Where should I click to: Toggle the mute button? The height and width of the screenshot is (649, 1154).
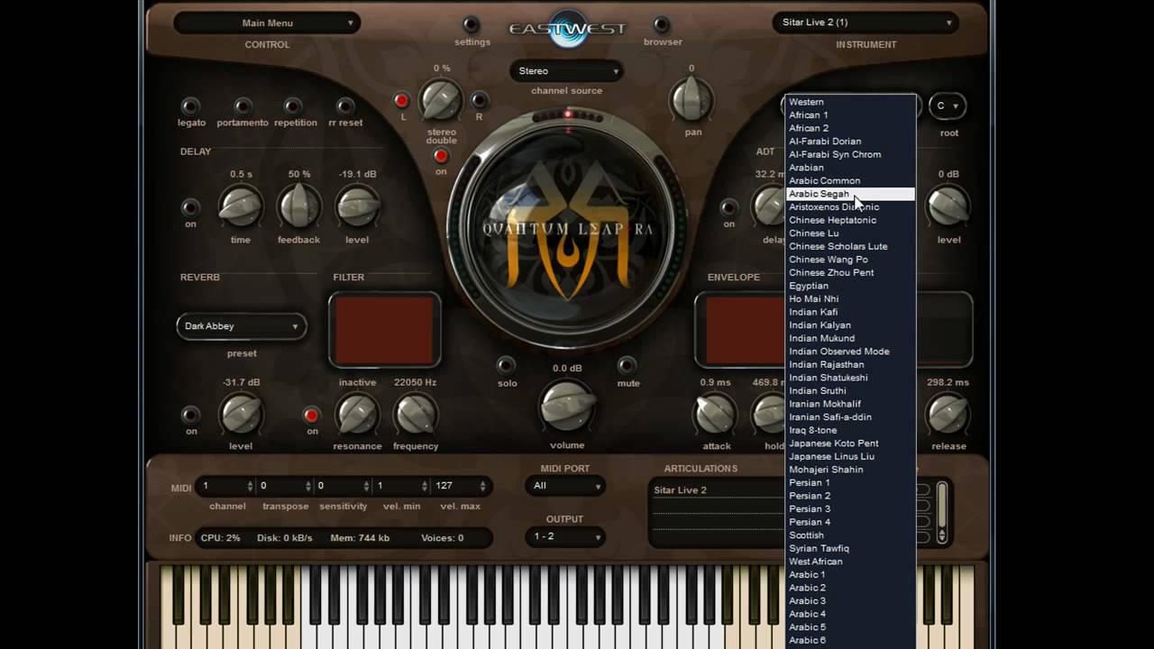click(627, 365)
